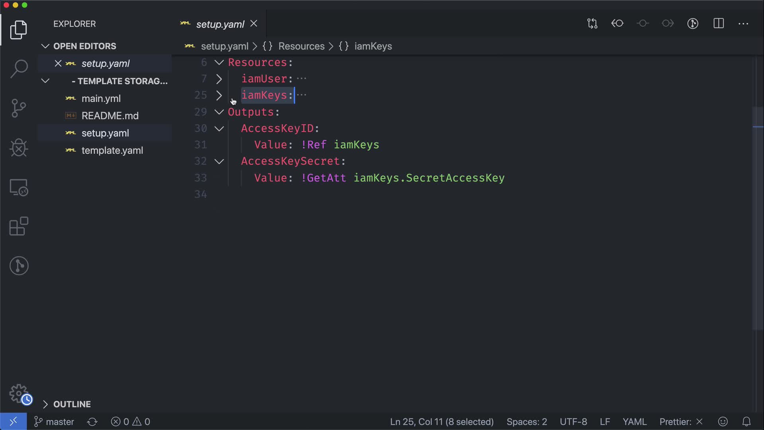Select the setup.yaml editor tab
This screenshot has height=430, width=764.
(220, 24)
